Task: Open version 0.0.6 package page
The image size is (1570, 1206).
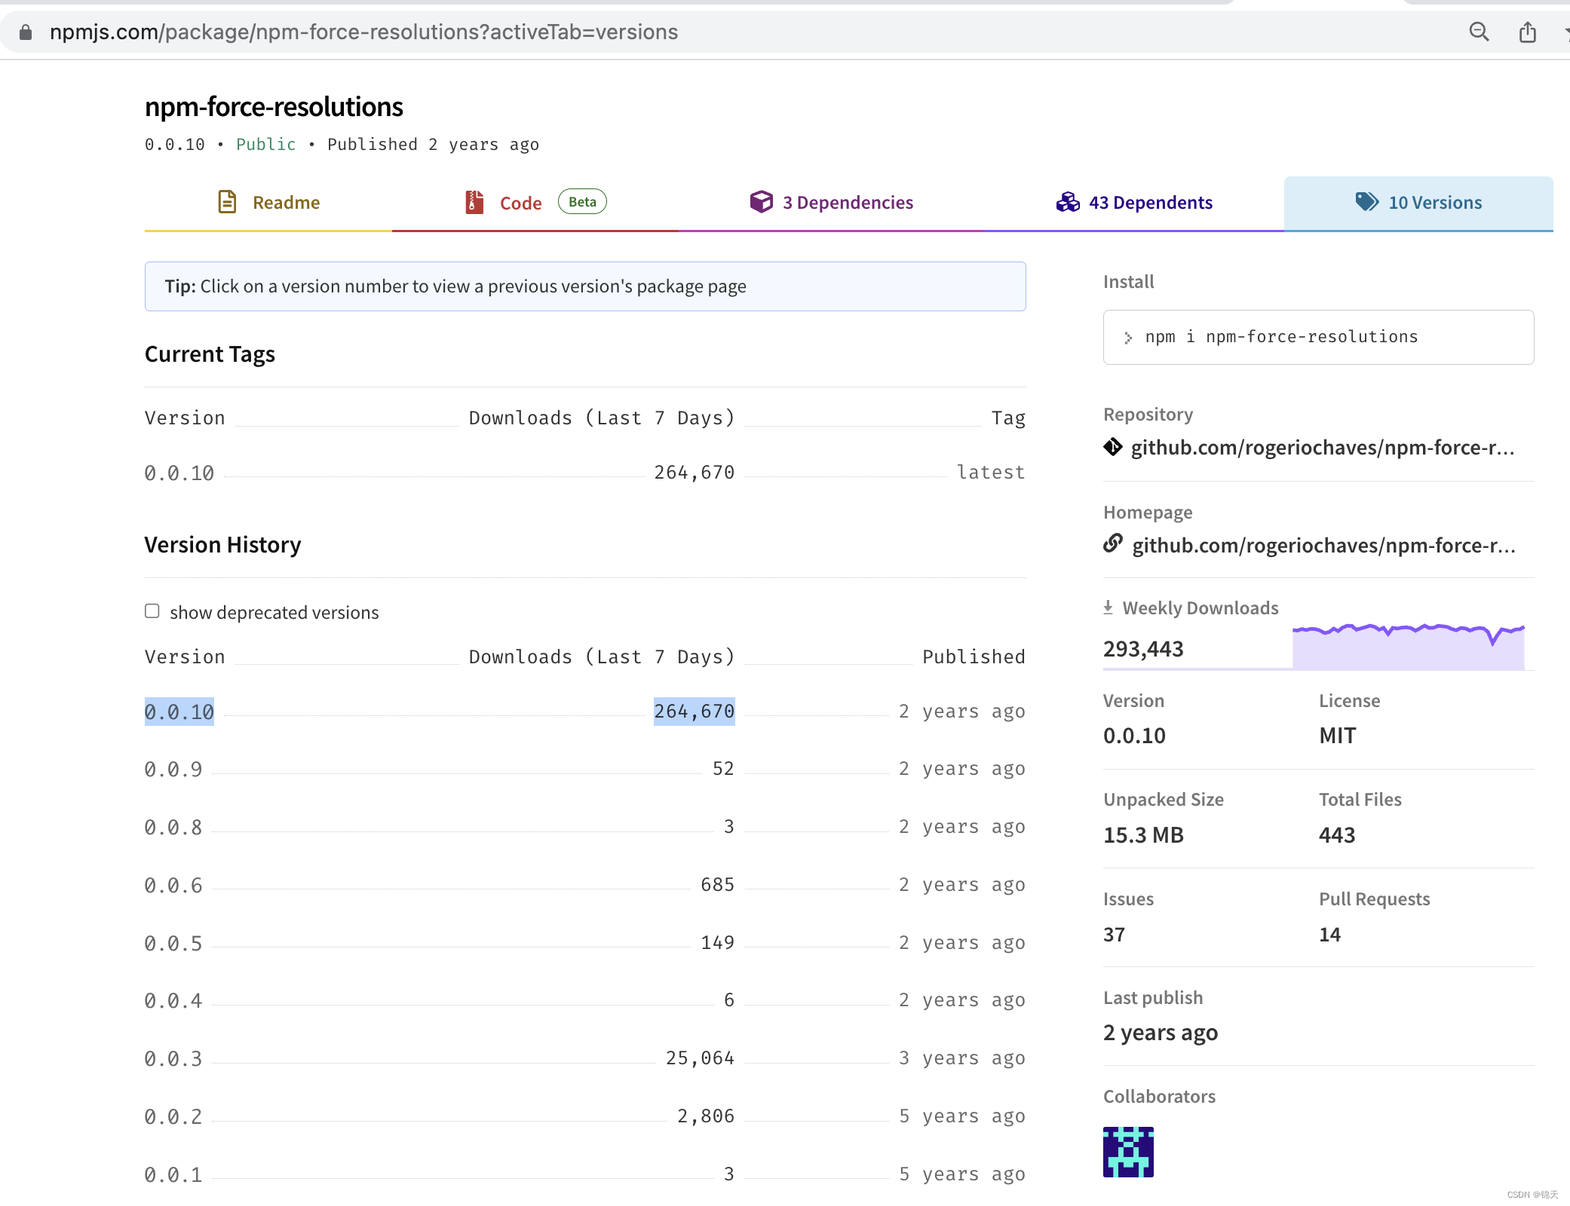Action: (173, 885)
